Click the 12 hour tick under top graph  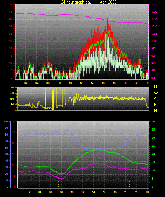pos(81,83)
